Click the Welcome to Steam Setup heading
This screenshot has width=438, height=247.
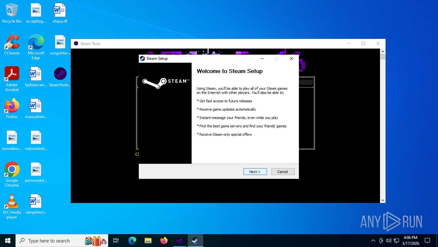(x=230, y=71)
